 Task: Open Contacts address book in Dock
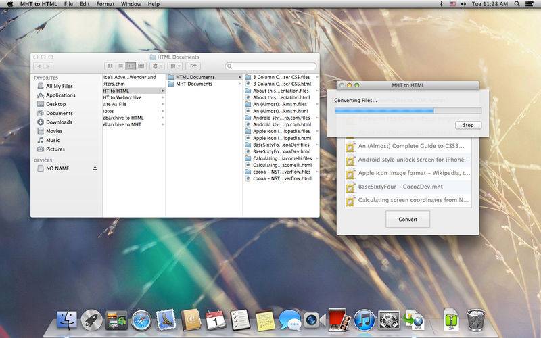pyautogui.click(x=191, y=320)
